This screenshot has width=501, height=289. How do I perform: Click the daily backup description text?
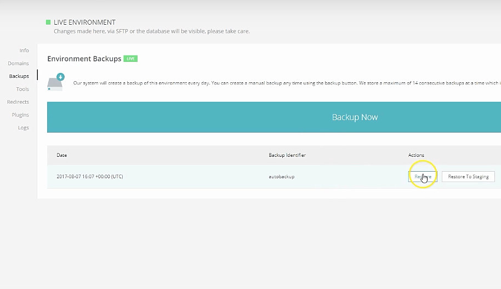pyautogui.click(x=287, y=83)
